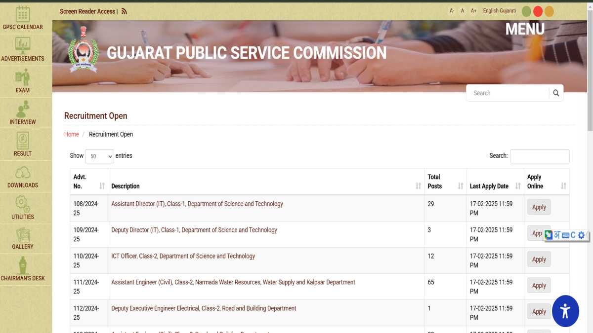The height and width of the screenshot is (333, 593).
Task: Click the Recruitment Open page heading
Action: pos(96,116)
